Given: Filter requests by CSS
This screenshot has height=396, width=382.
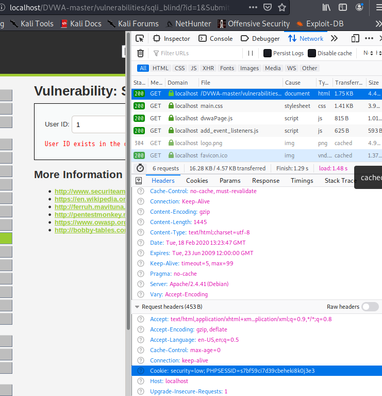Looking at the screenshot, I should click(180, 68).
